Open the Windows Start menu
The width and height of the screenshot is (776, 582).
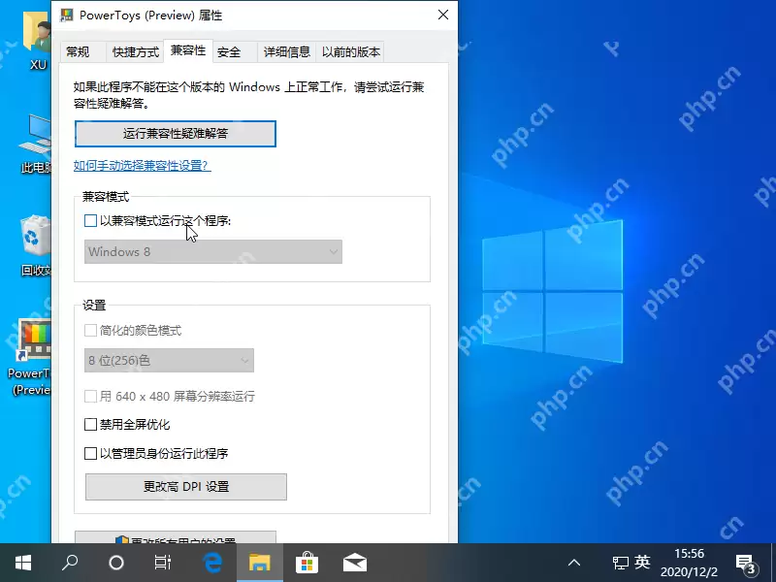coord(23,563)
